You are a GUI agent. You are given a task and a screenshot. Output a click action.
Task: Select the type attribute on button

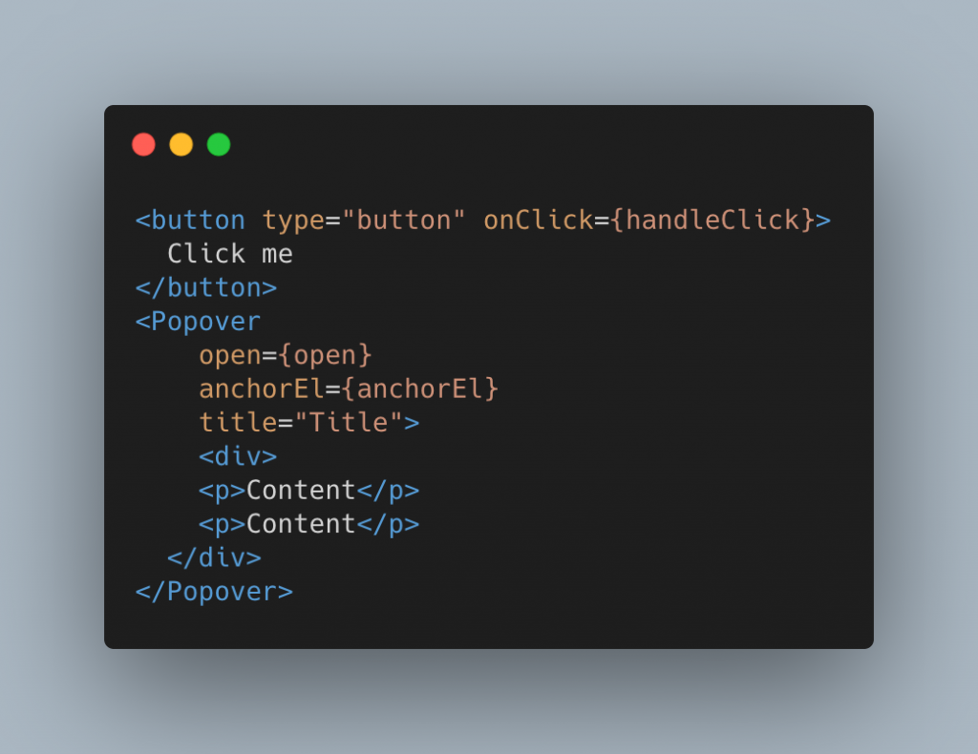(293, 221)
